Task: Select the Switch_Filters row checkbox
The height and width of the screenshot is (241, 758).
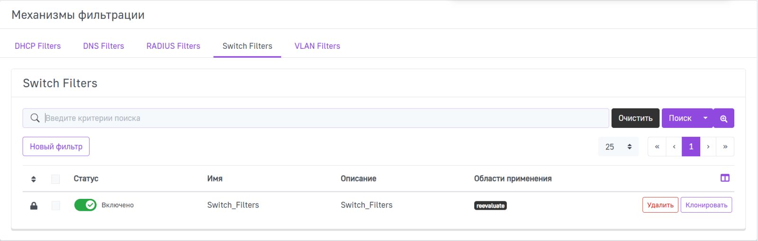Action: coord(55,205)
